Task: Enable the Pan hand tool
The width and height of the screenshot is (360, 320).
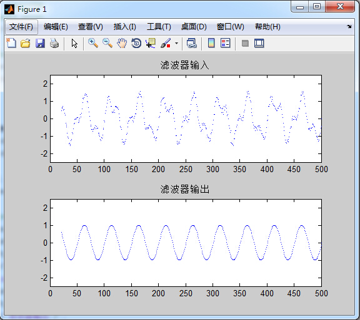Action: click(x=122, y=43)
